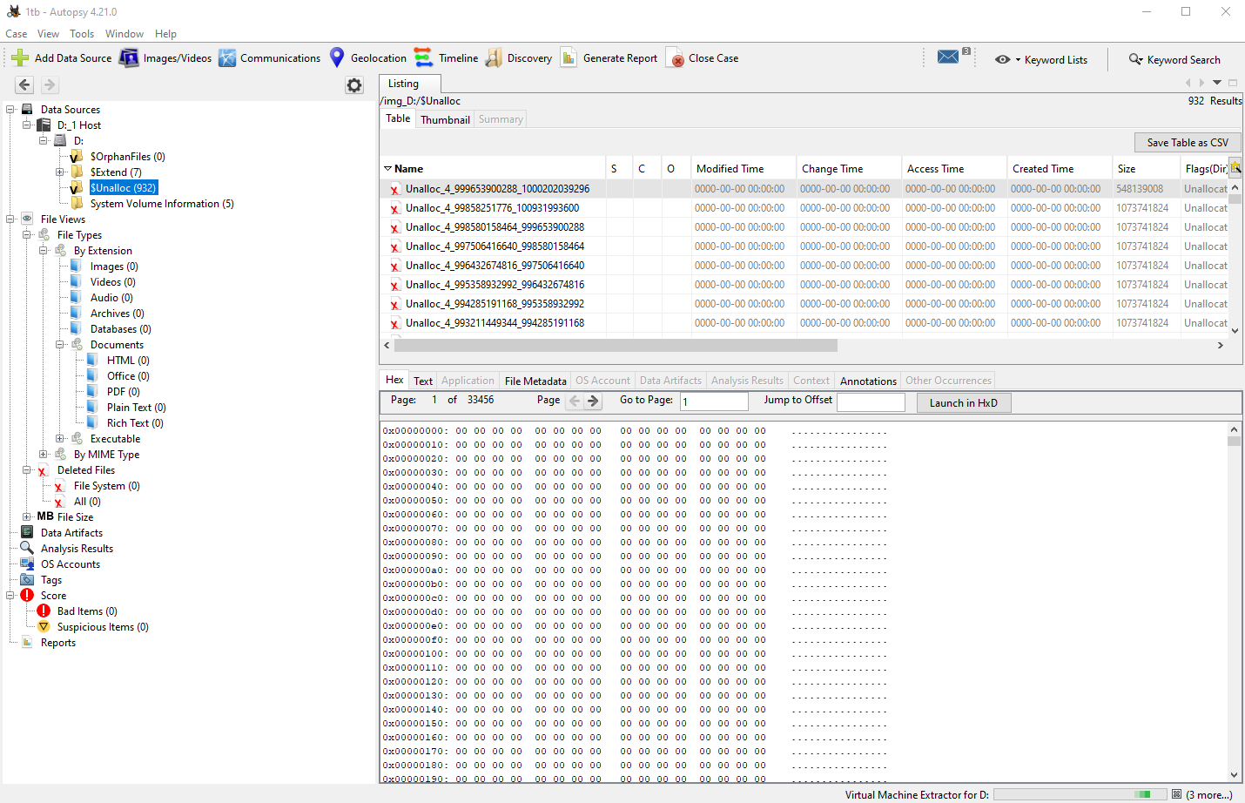Click the (3 more...) link in status bar
This screenshot has width=1245, height=803.
pyautogui.click(x=1209, y=794)
